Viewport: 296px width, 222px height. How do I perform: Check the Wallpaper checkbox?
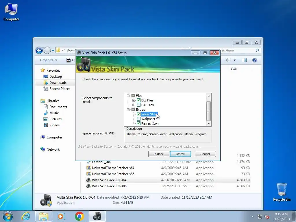pyautogui.click(x=138, y=119)
